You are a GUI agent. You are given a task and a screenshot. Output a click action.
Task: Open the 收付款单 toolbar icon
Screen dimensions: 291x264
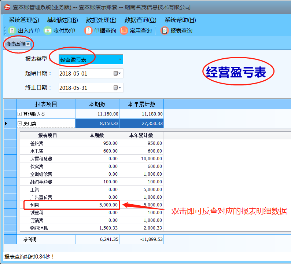[48, 31]
